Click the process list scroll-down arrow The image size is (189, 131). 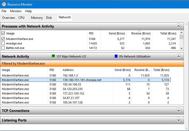point(181,48)
